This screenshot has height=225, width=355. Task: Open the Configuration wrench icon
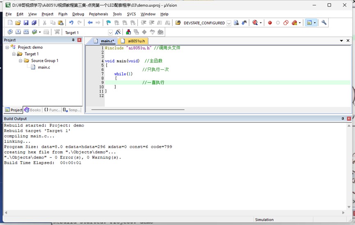point(324,23)
